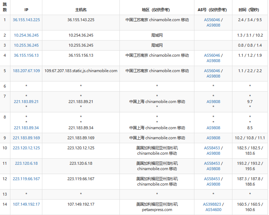
Task: Click the AS号 (仅供参考) column header
Action: tap(212, 10)
